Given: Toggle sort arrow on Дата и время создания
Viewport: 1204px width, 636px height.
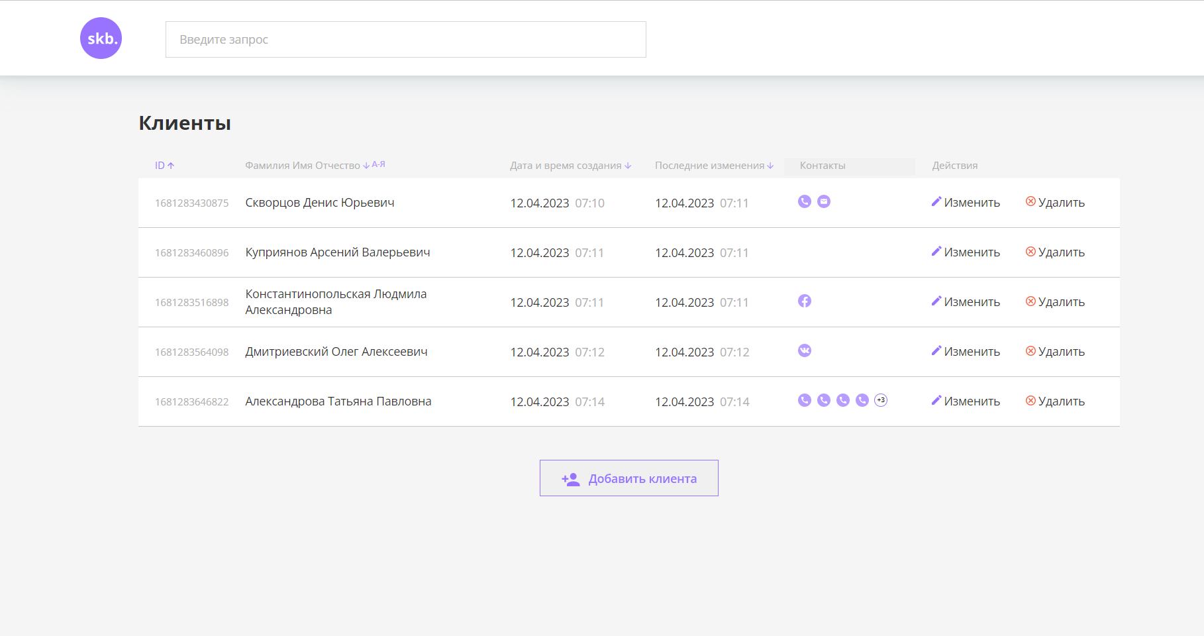Looking at the screenshot, I should 627,166.
